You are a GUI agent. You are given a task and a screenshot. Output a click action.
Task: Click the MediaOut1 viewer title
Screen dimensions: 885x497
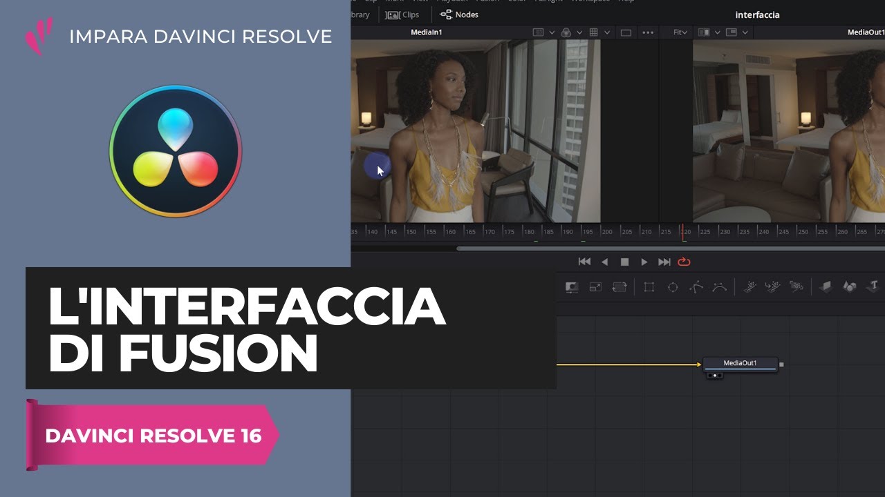coord(866,32)
